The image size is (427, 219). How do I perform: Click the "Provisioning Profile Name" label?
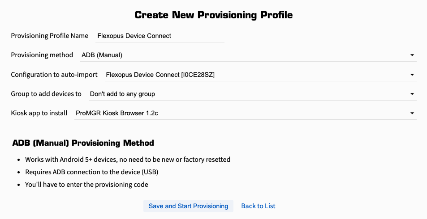49,36
